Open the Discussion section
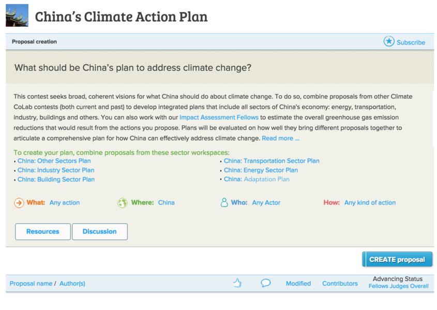This screenshot has width=437, height=310. 99,231
